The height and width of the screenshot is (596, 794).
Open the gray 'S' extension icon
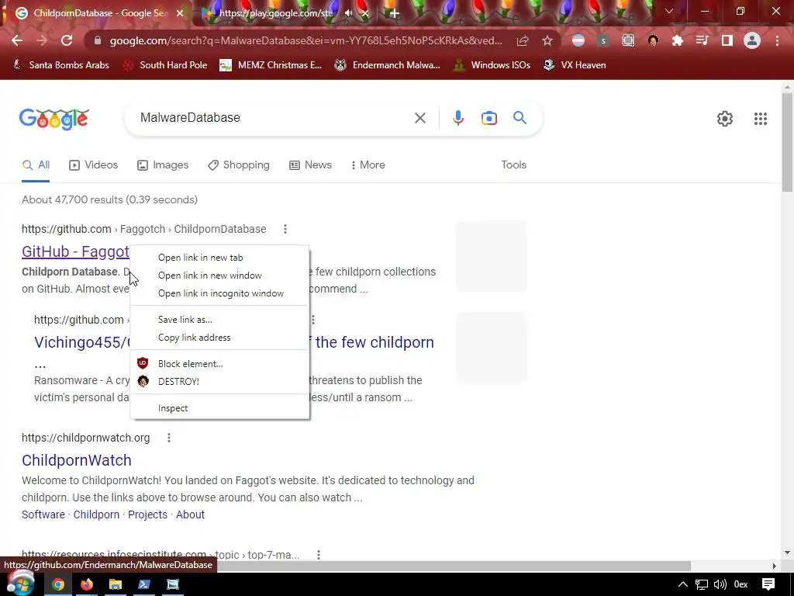pyautogui.click(x=603, y=40)
